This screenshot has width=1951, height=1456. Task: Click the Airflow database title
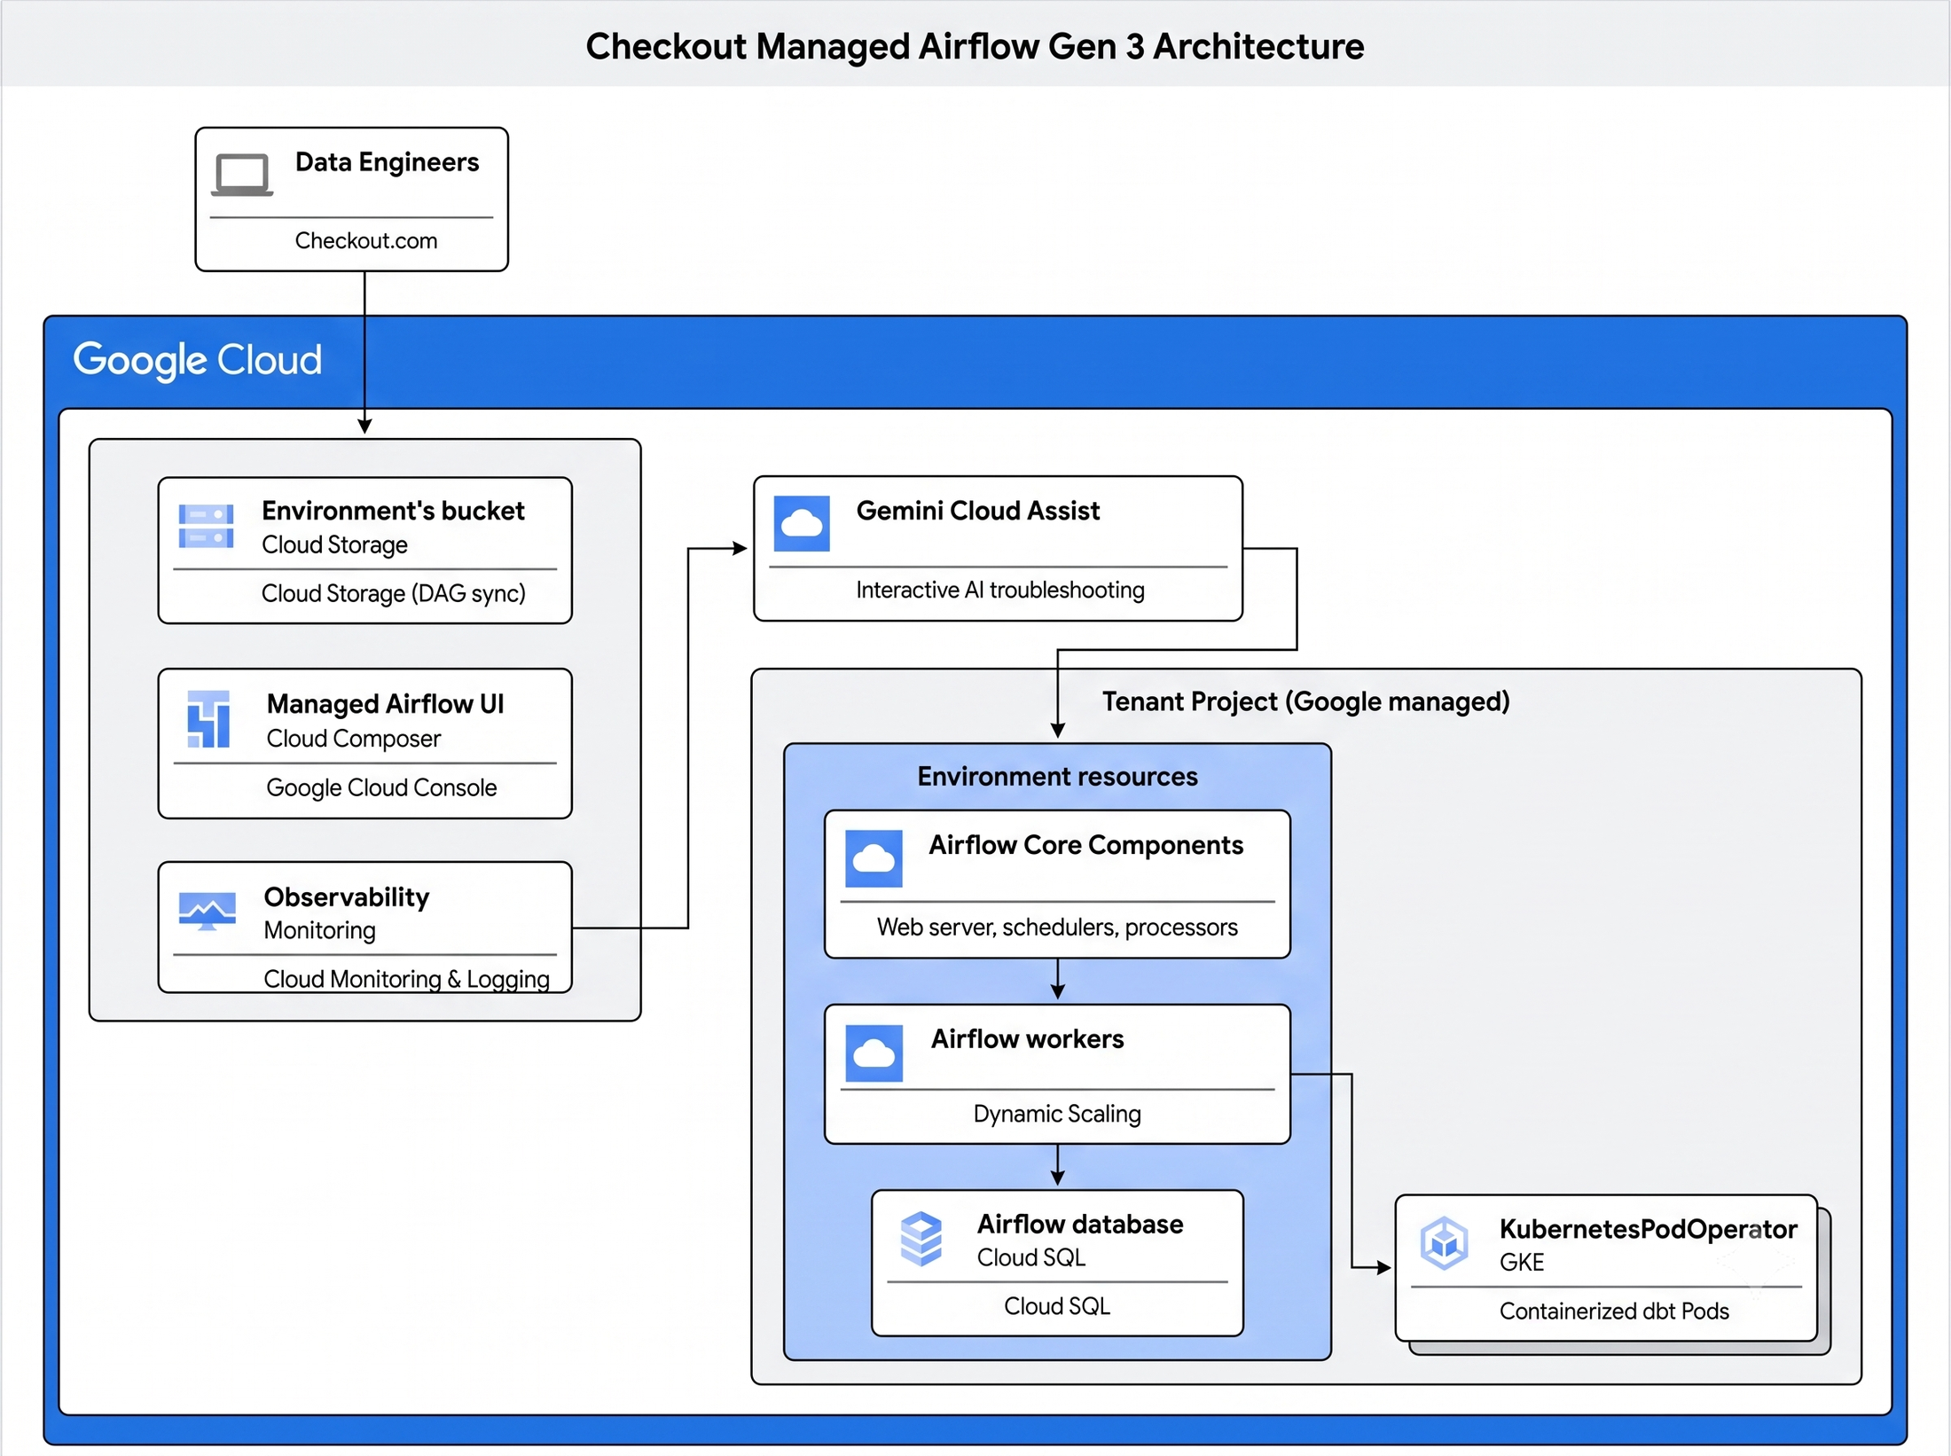tap(1079, 1225)
